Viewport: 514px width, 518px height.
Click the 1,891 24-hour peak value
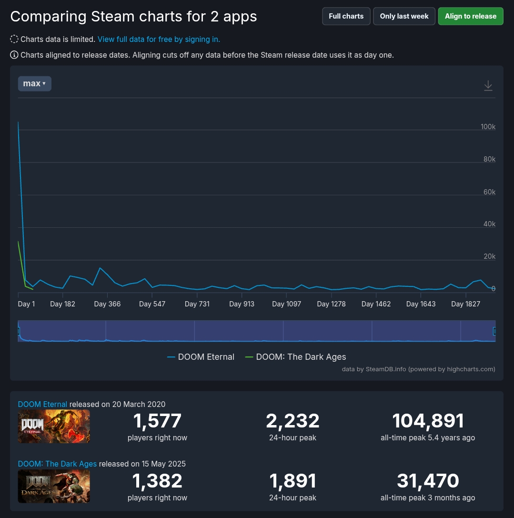tap(292, 481)
